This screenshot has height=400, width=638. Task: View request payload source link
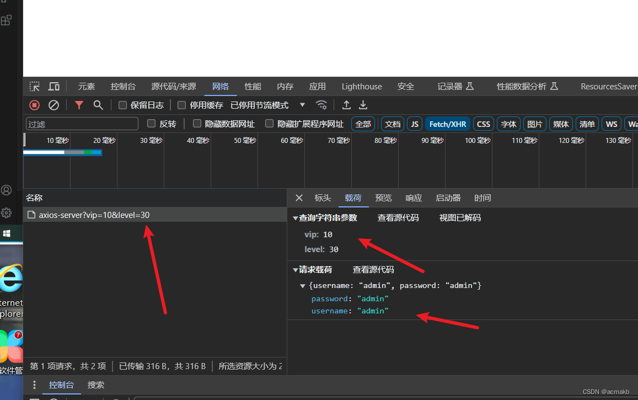pos(373,270)
